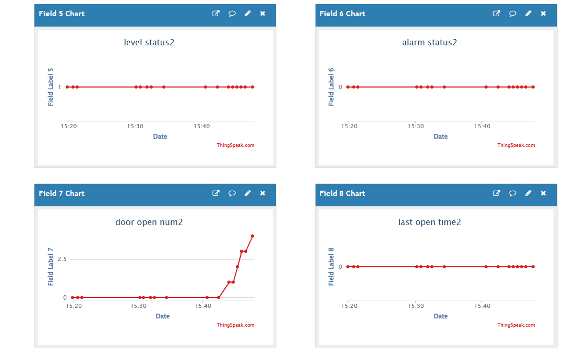Follow ThingSpeak.com link under level status2 chart
Image resolution: width=580 pixels, height=360 pixels.
click(x=235, y=145)
